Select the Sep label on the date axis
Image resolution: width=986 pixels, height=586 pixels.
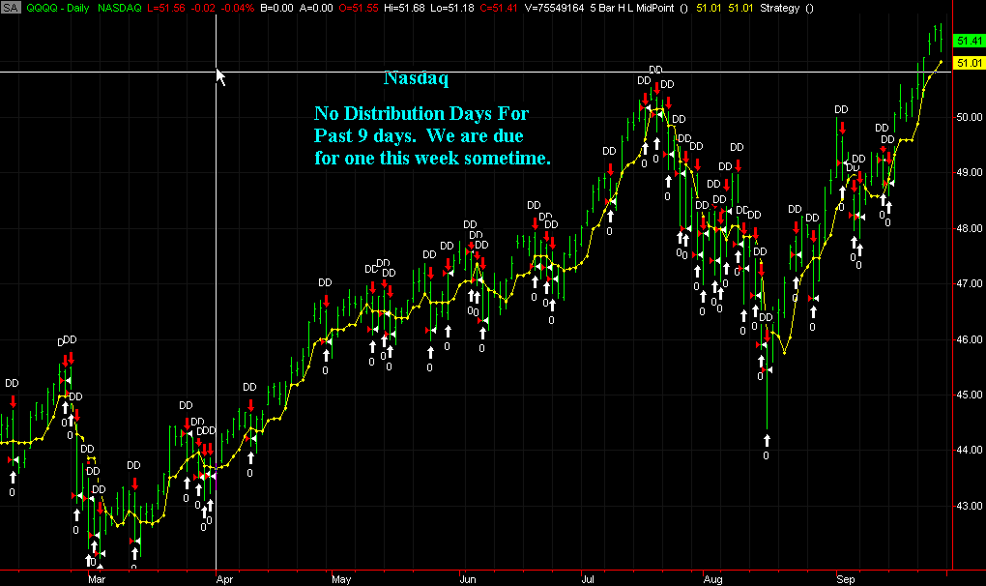tap(846, 579)
